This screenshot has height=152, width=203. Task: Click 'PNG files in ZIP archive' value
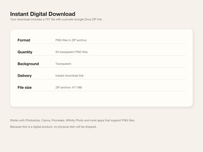point(71,40)
